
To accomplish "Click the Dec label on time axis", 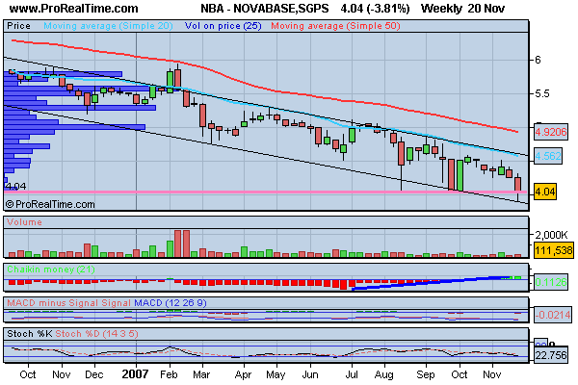I will pyautogui.click(x=94, y=374).
